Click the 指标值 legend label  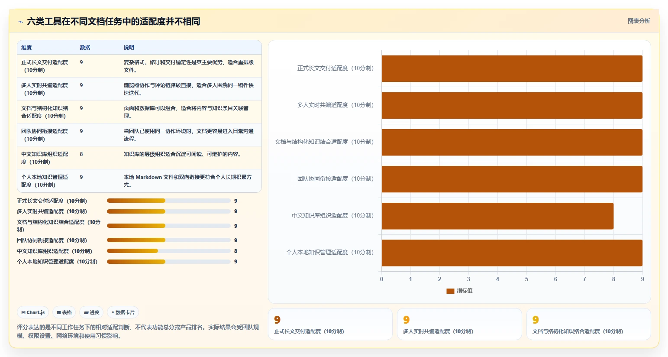[x=465, y=291]
